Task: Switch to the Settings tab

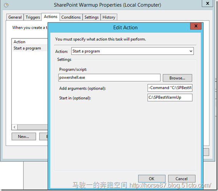Action: point(92,17)
